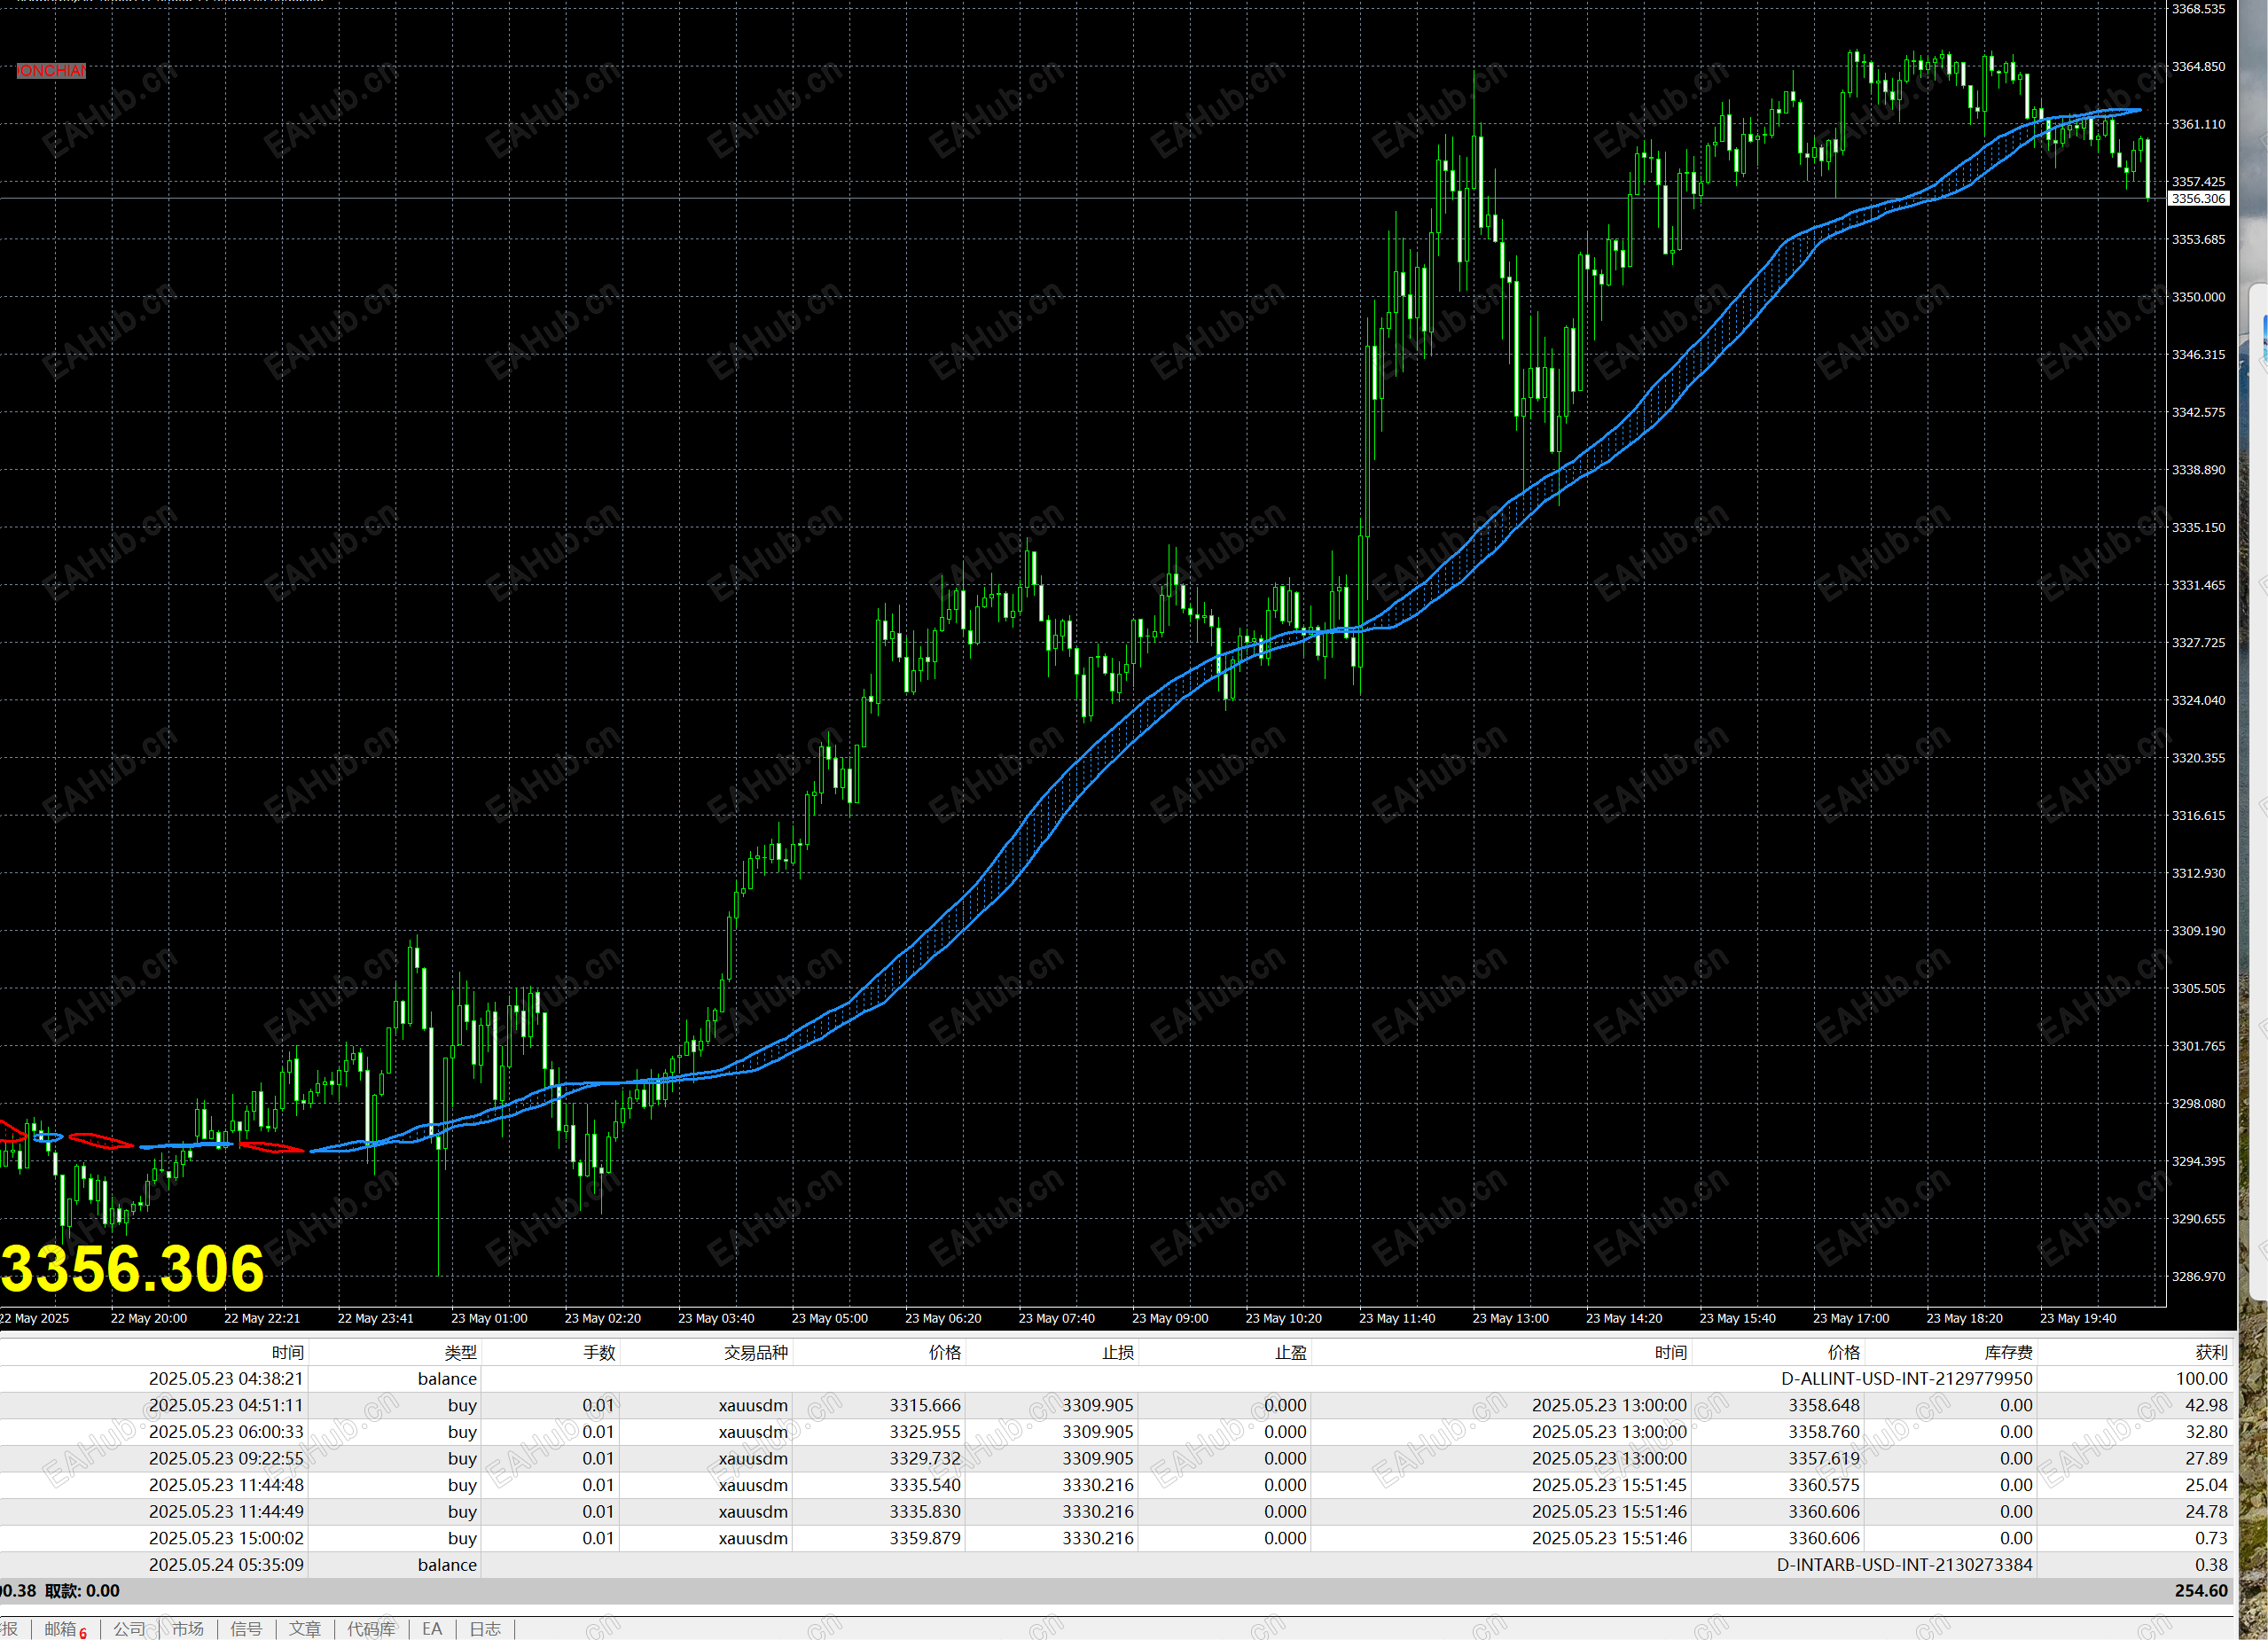The width and height of the screenshot is (2268, 1640).
Task: Click the 交易品种 symbol column header
Action: click(x=755, y=1352)
